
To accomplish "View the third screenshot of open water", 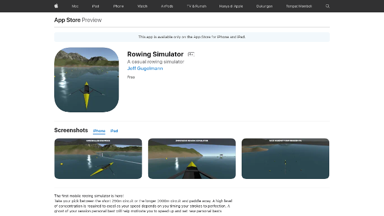I will pyautogui.click(x=285, y=159).
